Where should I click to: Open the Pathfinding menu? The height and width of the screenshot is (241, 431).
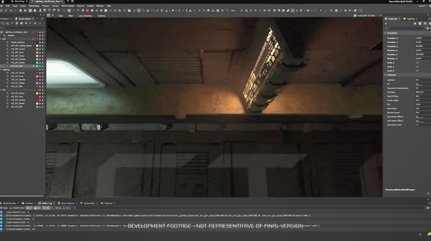(x=34, y=6)
